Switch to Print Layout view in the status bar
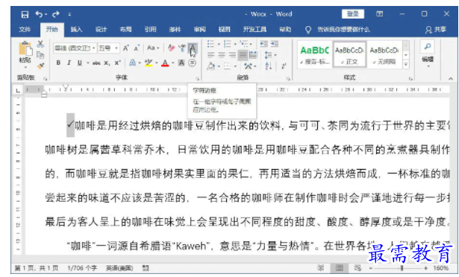This screenshot has width=459, height=277. click(340, 267)
